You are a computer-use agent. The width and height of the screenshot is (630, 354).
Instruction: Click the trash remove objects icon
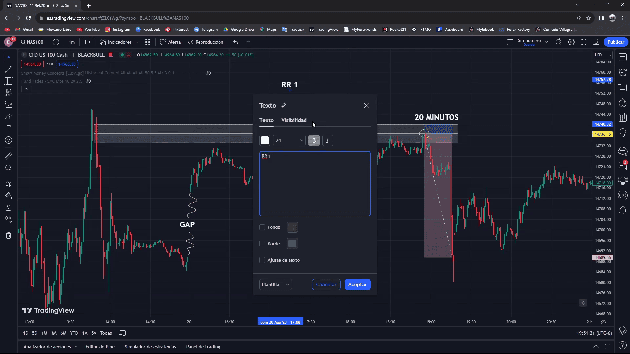9,235
